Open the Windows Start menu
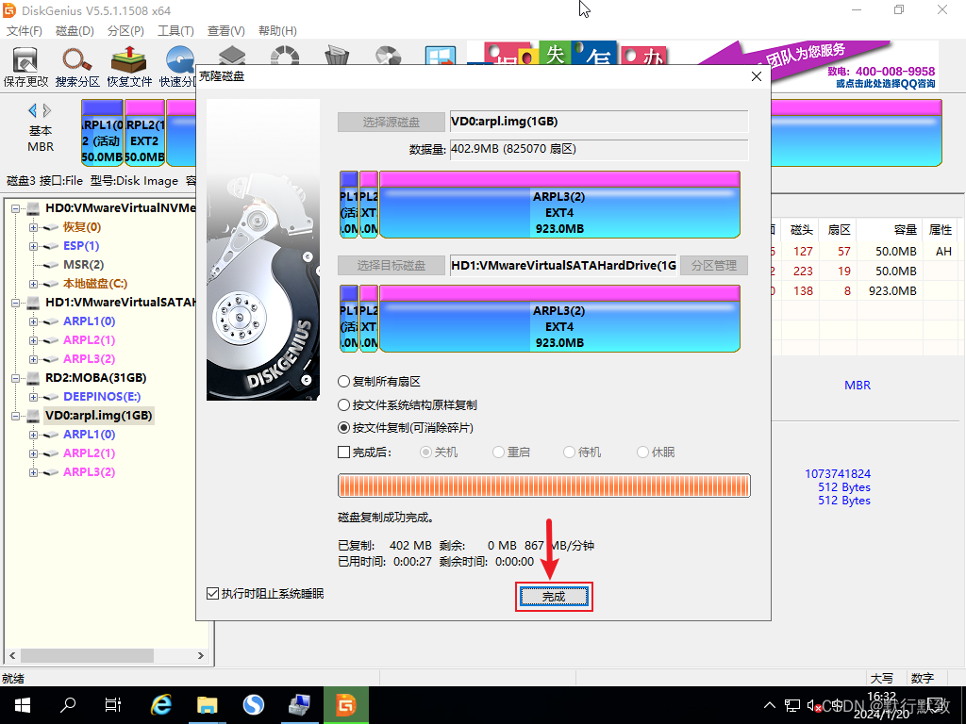Viewport: 966px width, 724px height. point(23,704)
